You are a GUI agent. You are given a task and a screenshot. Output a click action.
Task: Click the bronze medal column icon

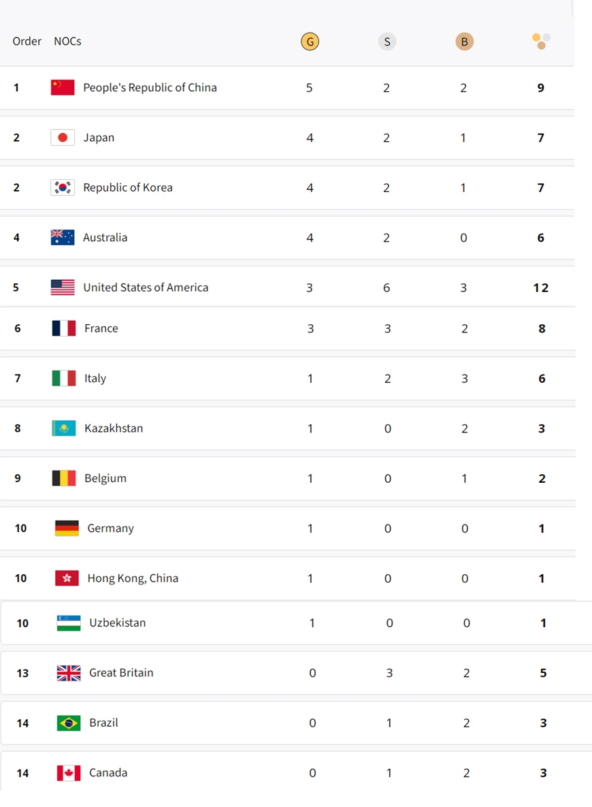coord(464,42)
